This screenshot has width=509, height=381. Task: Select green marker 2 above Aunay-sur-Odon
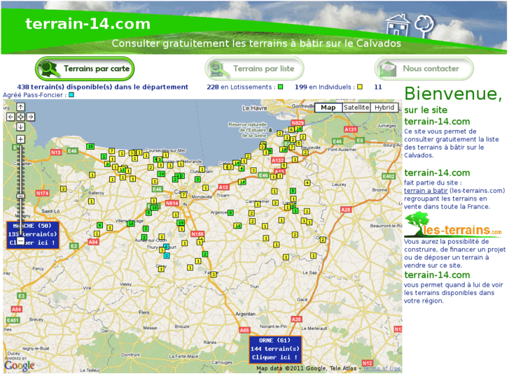point(144,238)
